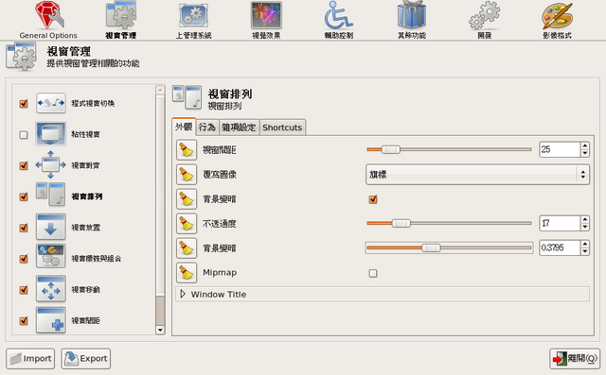
Task: Disable the 程式視窗切換 plugin checkbox
Action: tap(24, 104)
